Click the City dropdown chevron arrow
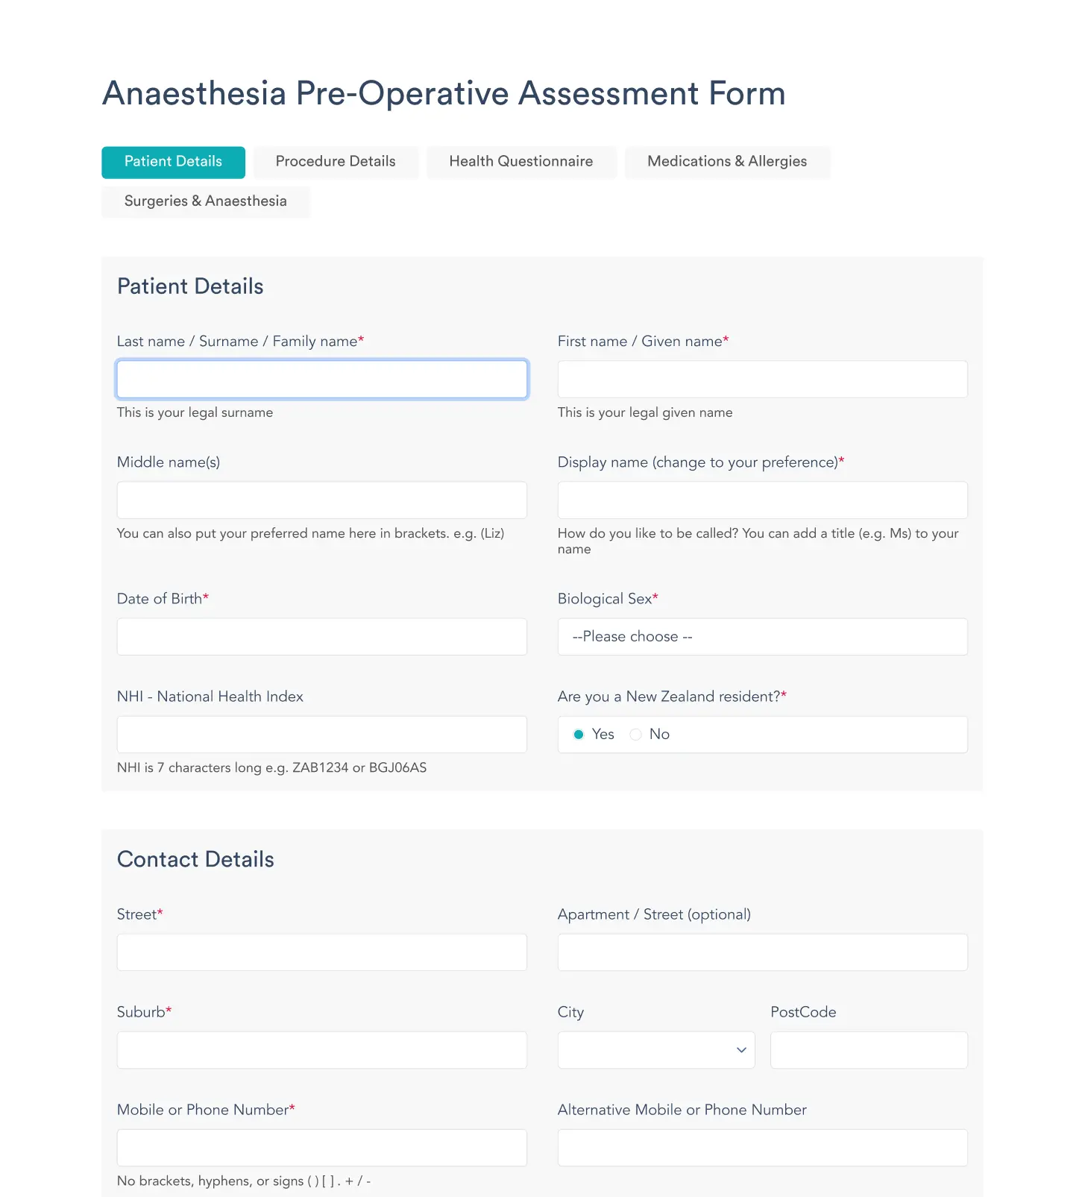Image resolution: width=1085 pixels, height=1197 pixels. 741,1050
